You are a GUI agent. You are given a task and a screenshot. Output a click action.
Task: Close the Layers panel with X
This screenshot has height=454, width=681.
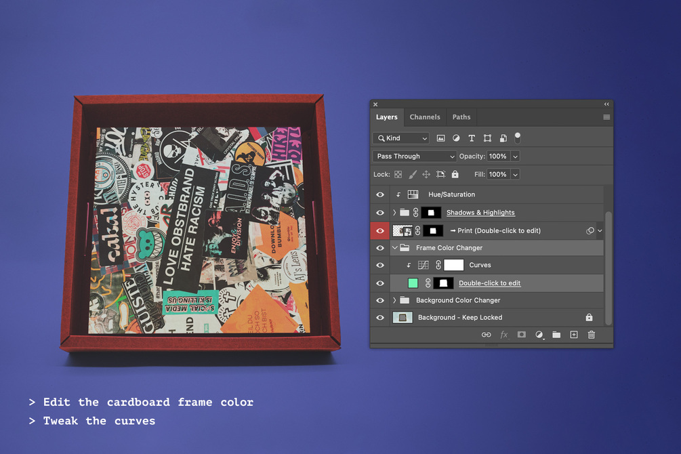pyautogui.click(x=375, y=104)
